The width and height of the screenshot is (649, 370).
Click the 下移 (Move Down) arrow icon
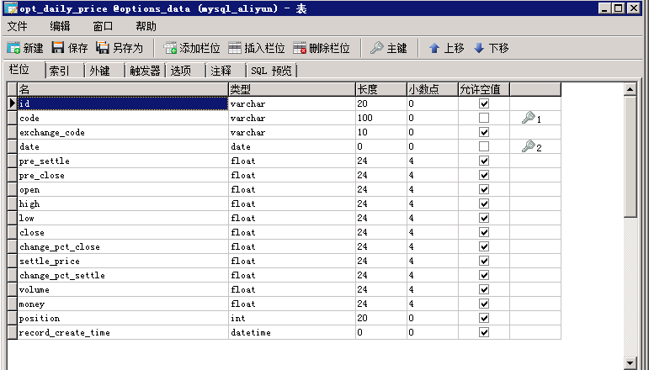pyautogui.click(x=478, y=48)
